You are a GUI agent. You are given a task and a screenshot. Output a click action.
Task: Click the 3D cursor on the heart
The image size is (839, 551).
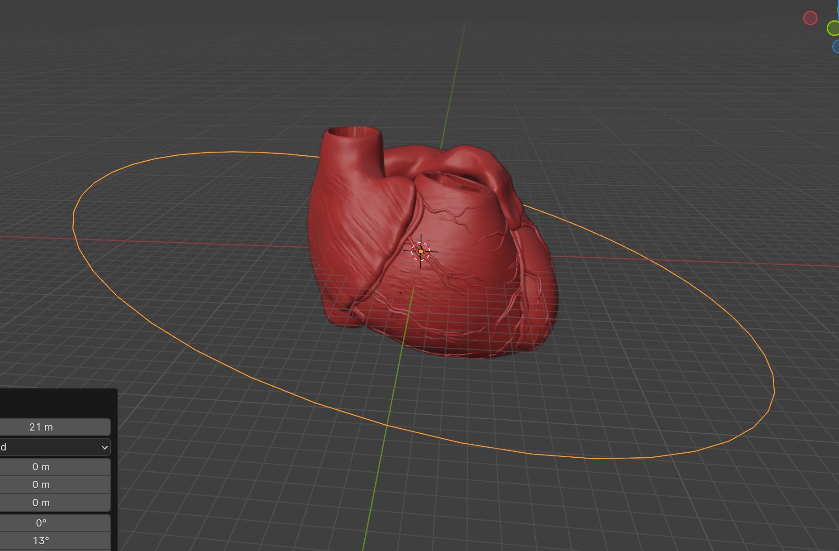point(421,251)
